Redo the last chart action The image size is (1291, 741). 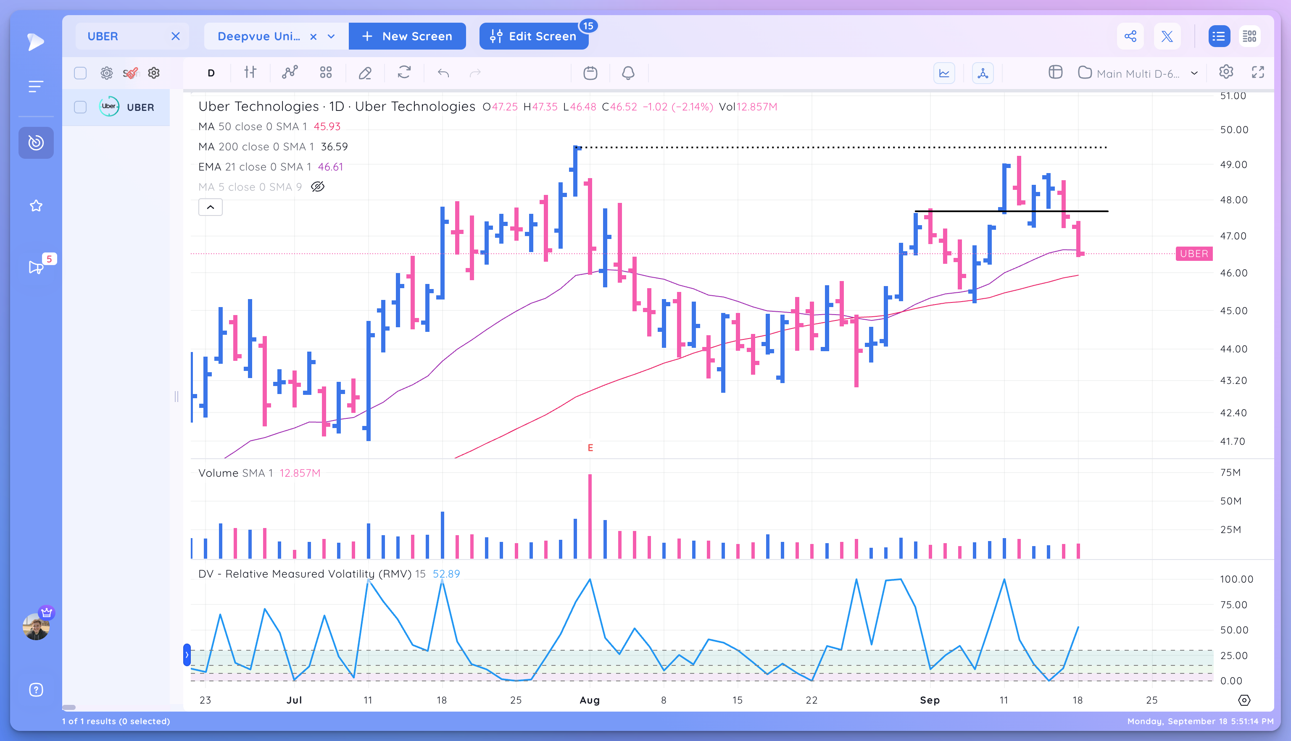point(475,73)
